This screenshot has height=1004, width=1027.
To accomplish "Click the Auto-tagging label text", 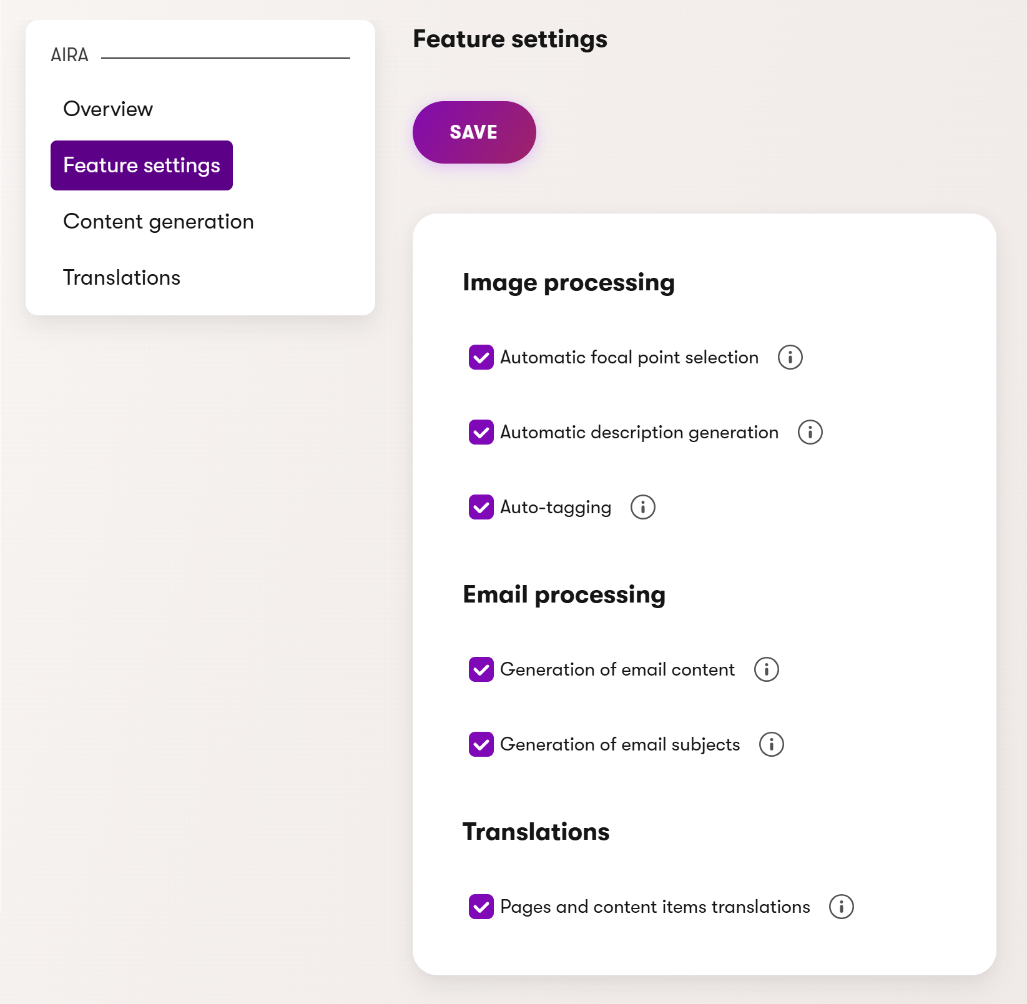I will pyautogui.click(x=556, y=507).
